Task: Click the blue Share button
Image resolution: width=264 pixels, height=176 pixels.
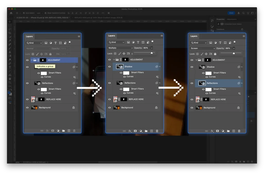Action: click(231, 13)
